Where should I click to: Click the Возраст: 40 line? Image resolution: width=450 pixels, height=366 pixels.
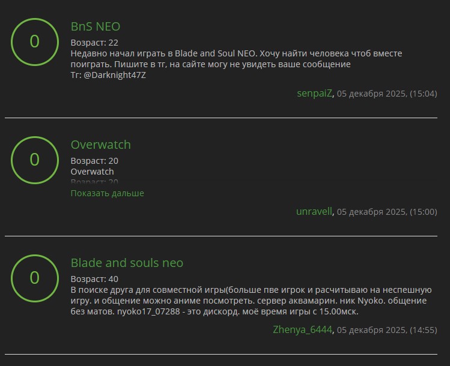[94, 279]
